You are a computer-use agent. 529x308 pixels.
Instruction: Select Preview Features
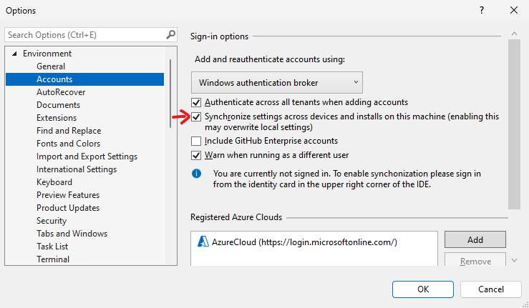pyautogui.click(x=68, y=195)
